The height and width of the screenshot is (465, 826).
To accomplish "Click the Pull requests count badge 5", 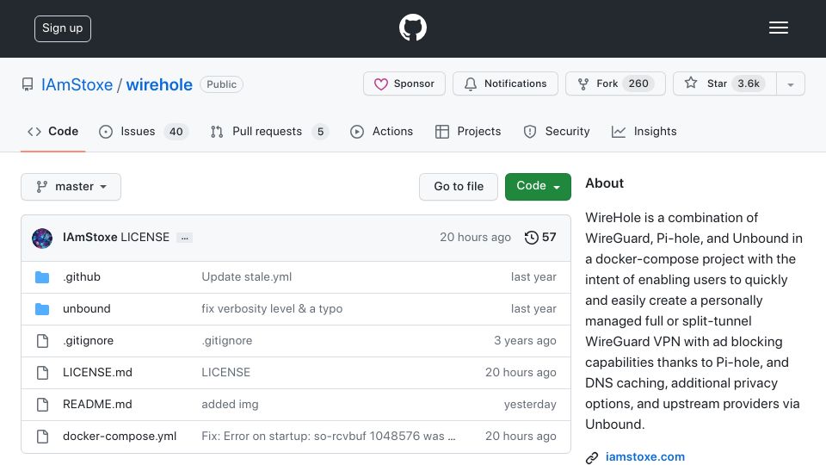I will coord(320,131).
